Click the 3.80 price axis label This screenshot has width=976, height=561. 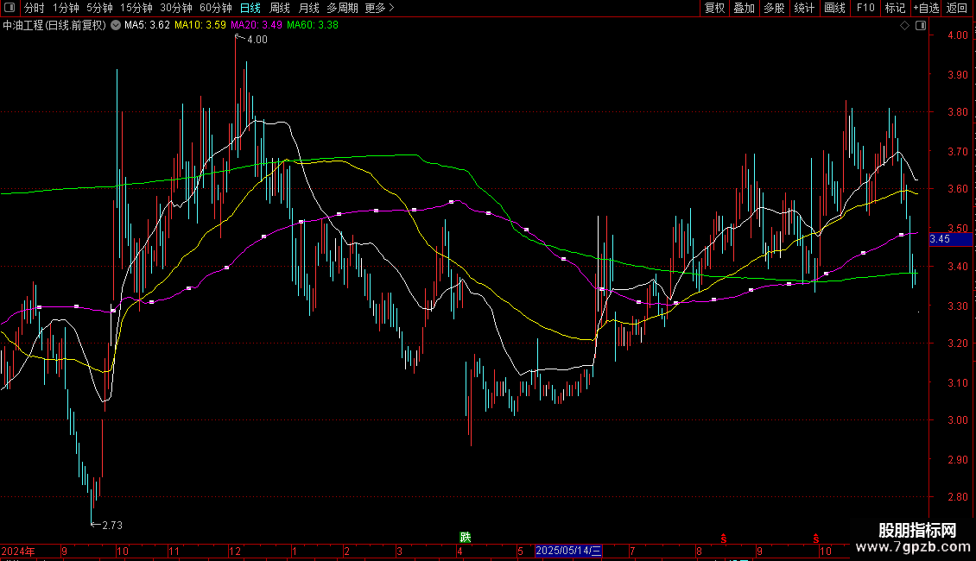click(x=957, y=112)
